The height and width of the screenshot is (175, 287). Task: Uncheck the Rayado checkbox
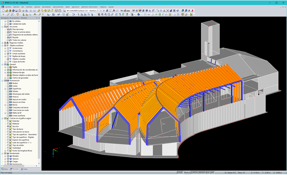point(8,37)
